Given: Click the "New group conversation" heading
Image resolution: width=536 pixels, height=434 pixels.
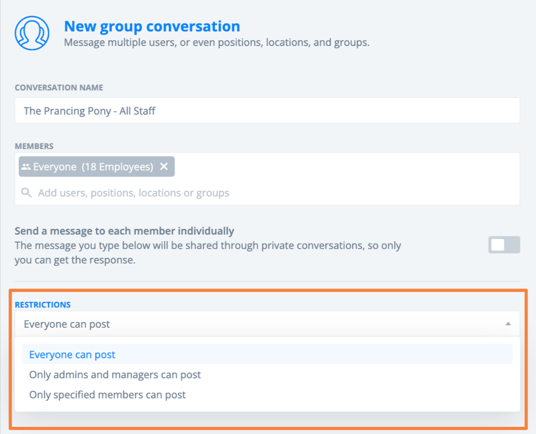Looking at the screenshot, I should pyautogui.click(x=152, y=26).
